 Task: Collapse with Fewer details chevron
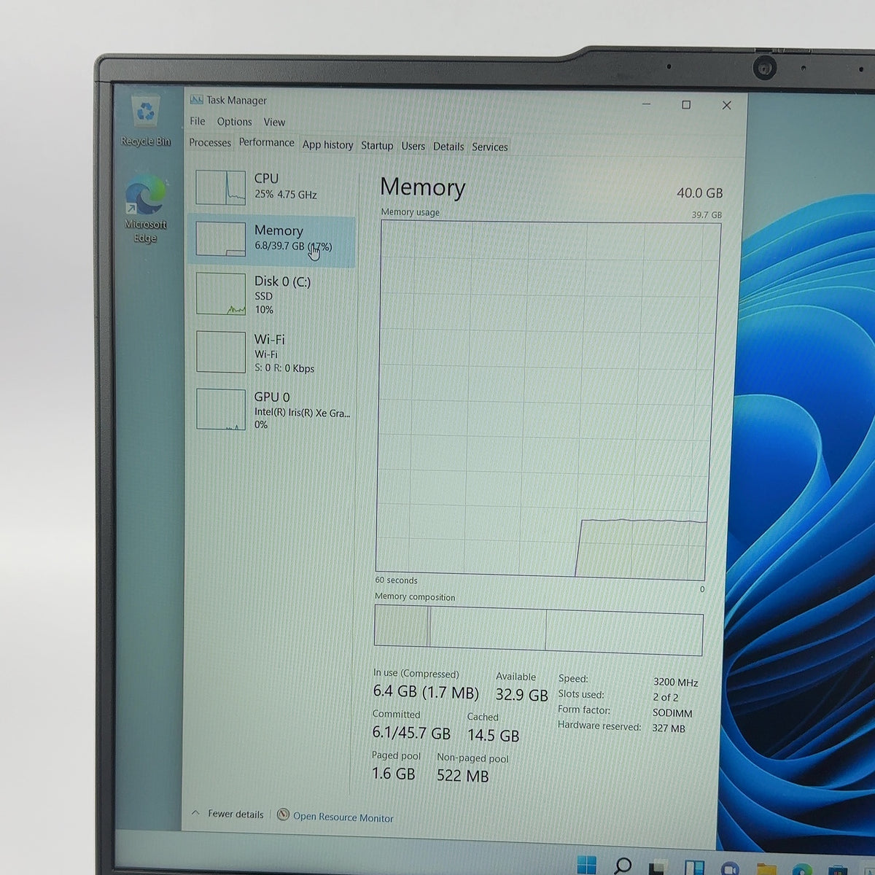point(195,812)
